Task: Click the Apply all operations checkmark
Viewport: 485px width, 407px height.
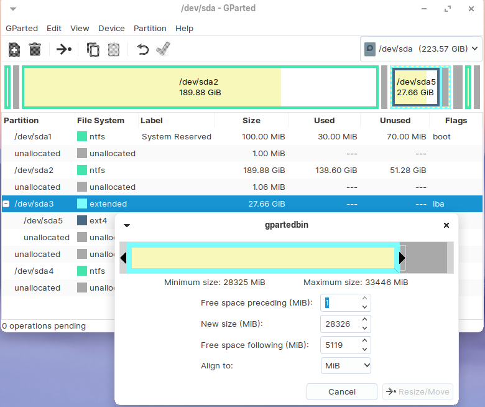Action: (164, 49)
